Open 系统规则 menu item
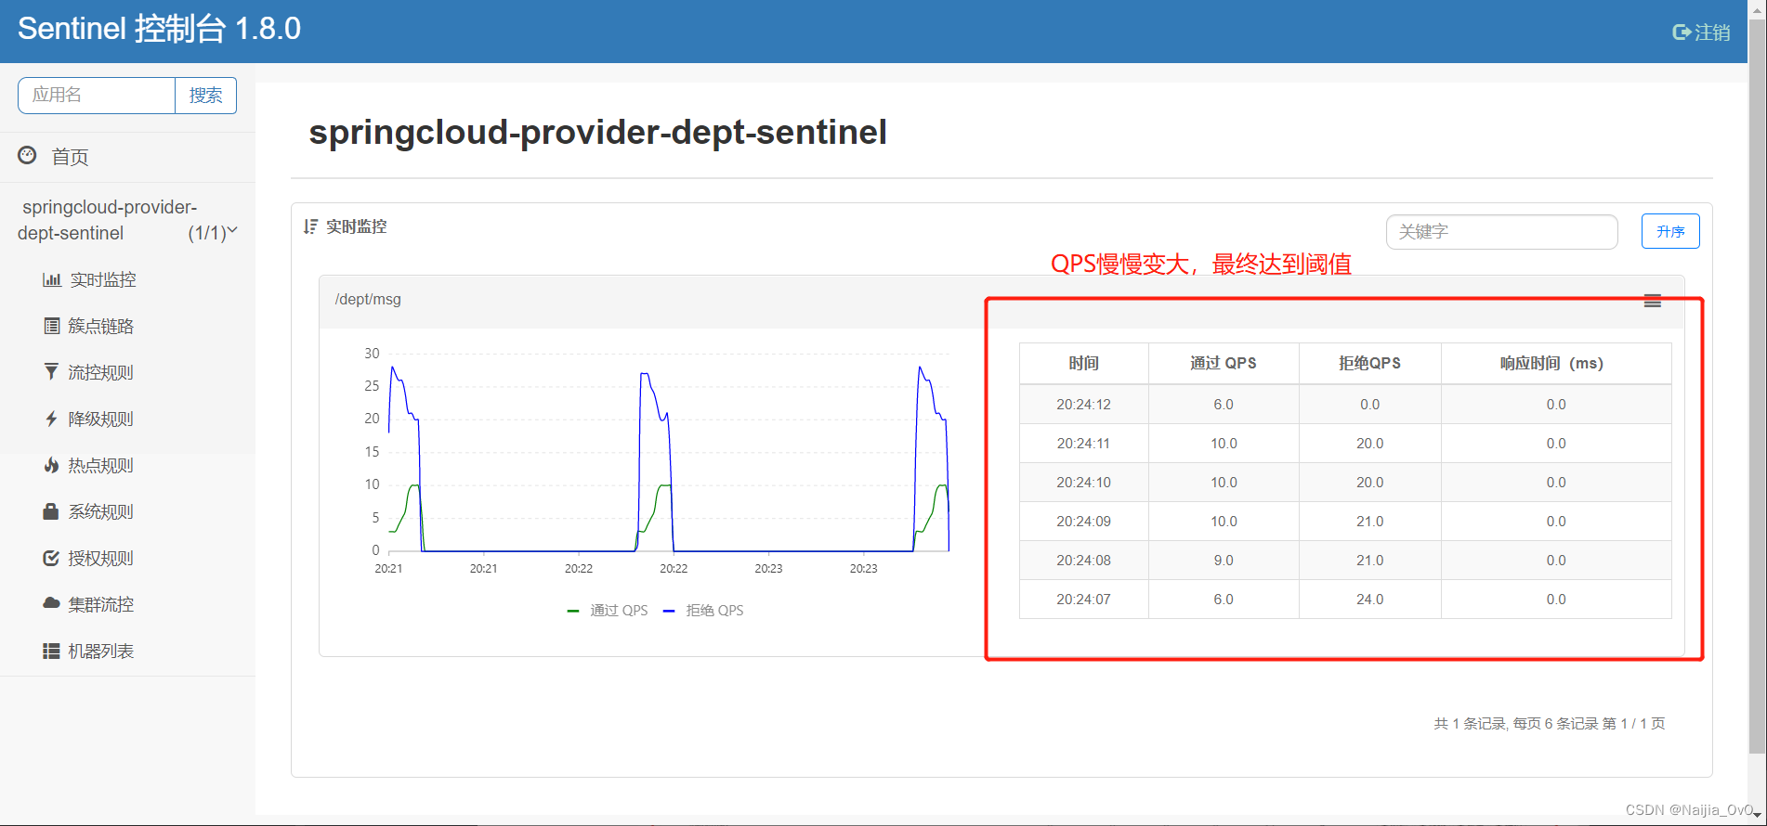This screenshot has height=826, width=1767. (101, 511)
